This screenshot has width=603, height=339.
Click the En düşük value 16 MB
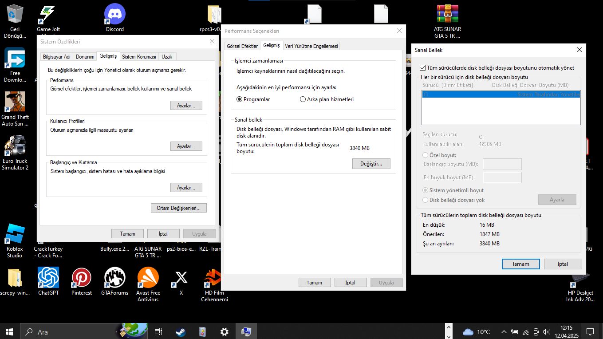pos(487,225)
